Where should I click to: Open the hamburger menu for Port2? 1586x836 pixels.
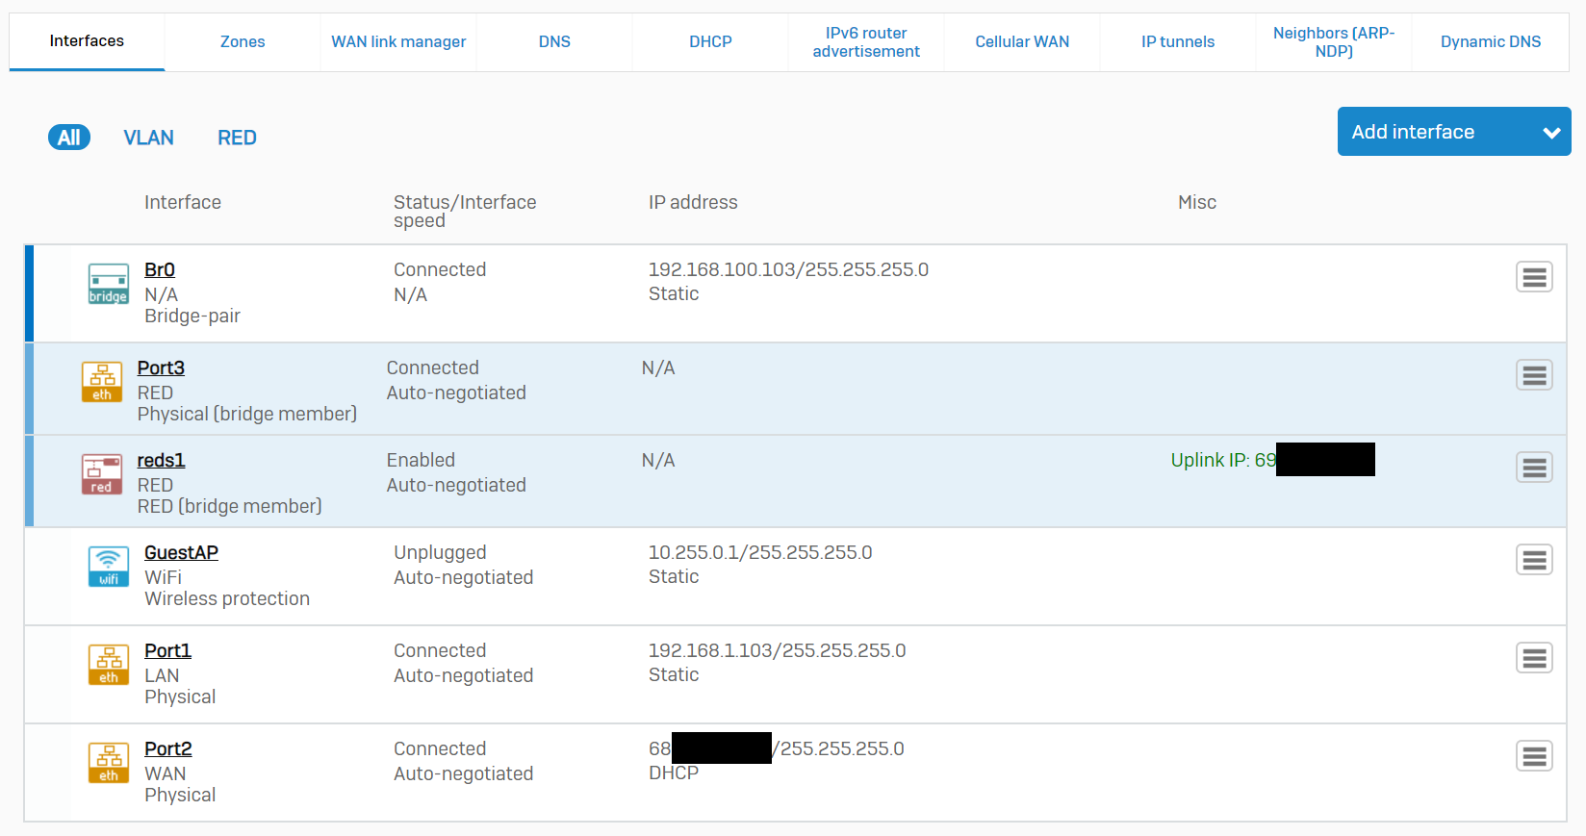(x=1534, y=756)
